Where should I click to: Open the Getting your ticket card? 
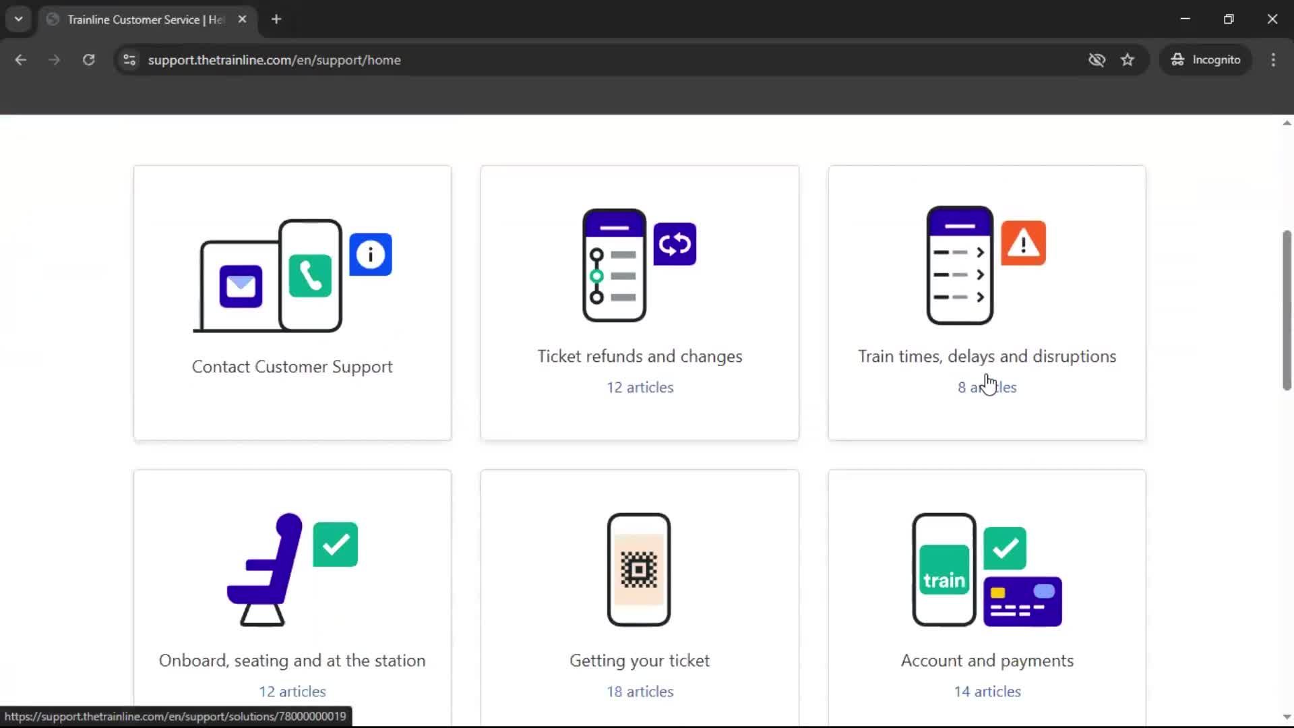639,593
